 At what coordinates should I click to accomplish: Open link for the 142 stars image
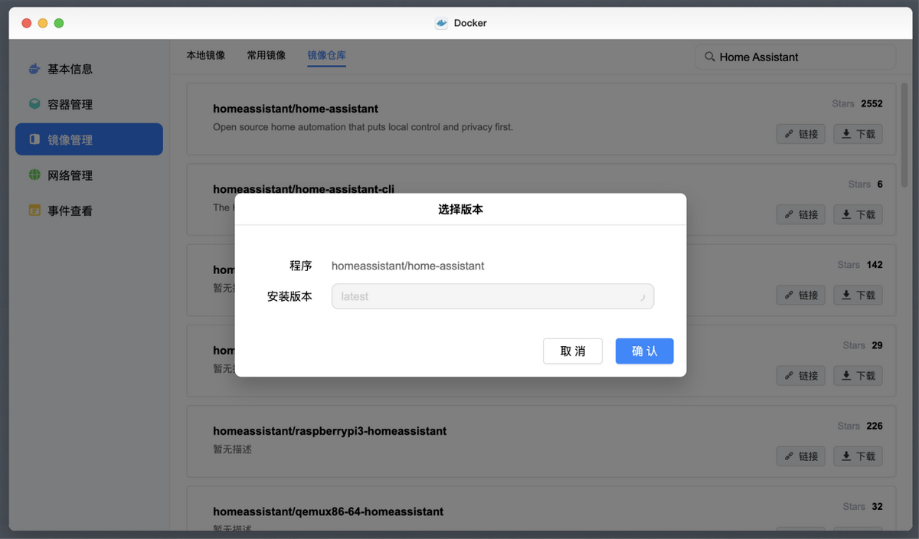(801, 295)
